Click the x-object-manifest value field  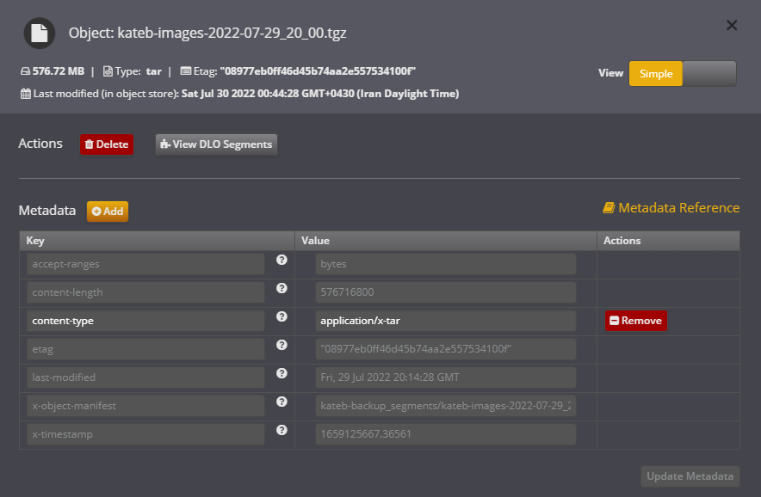[445, 406]
